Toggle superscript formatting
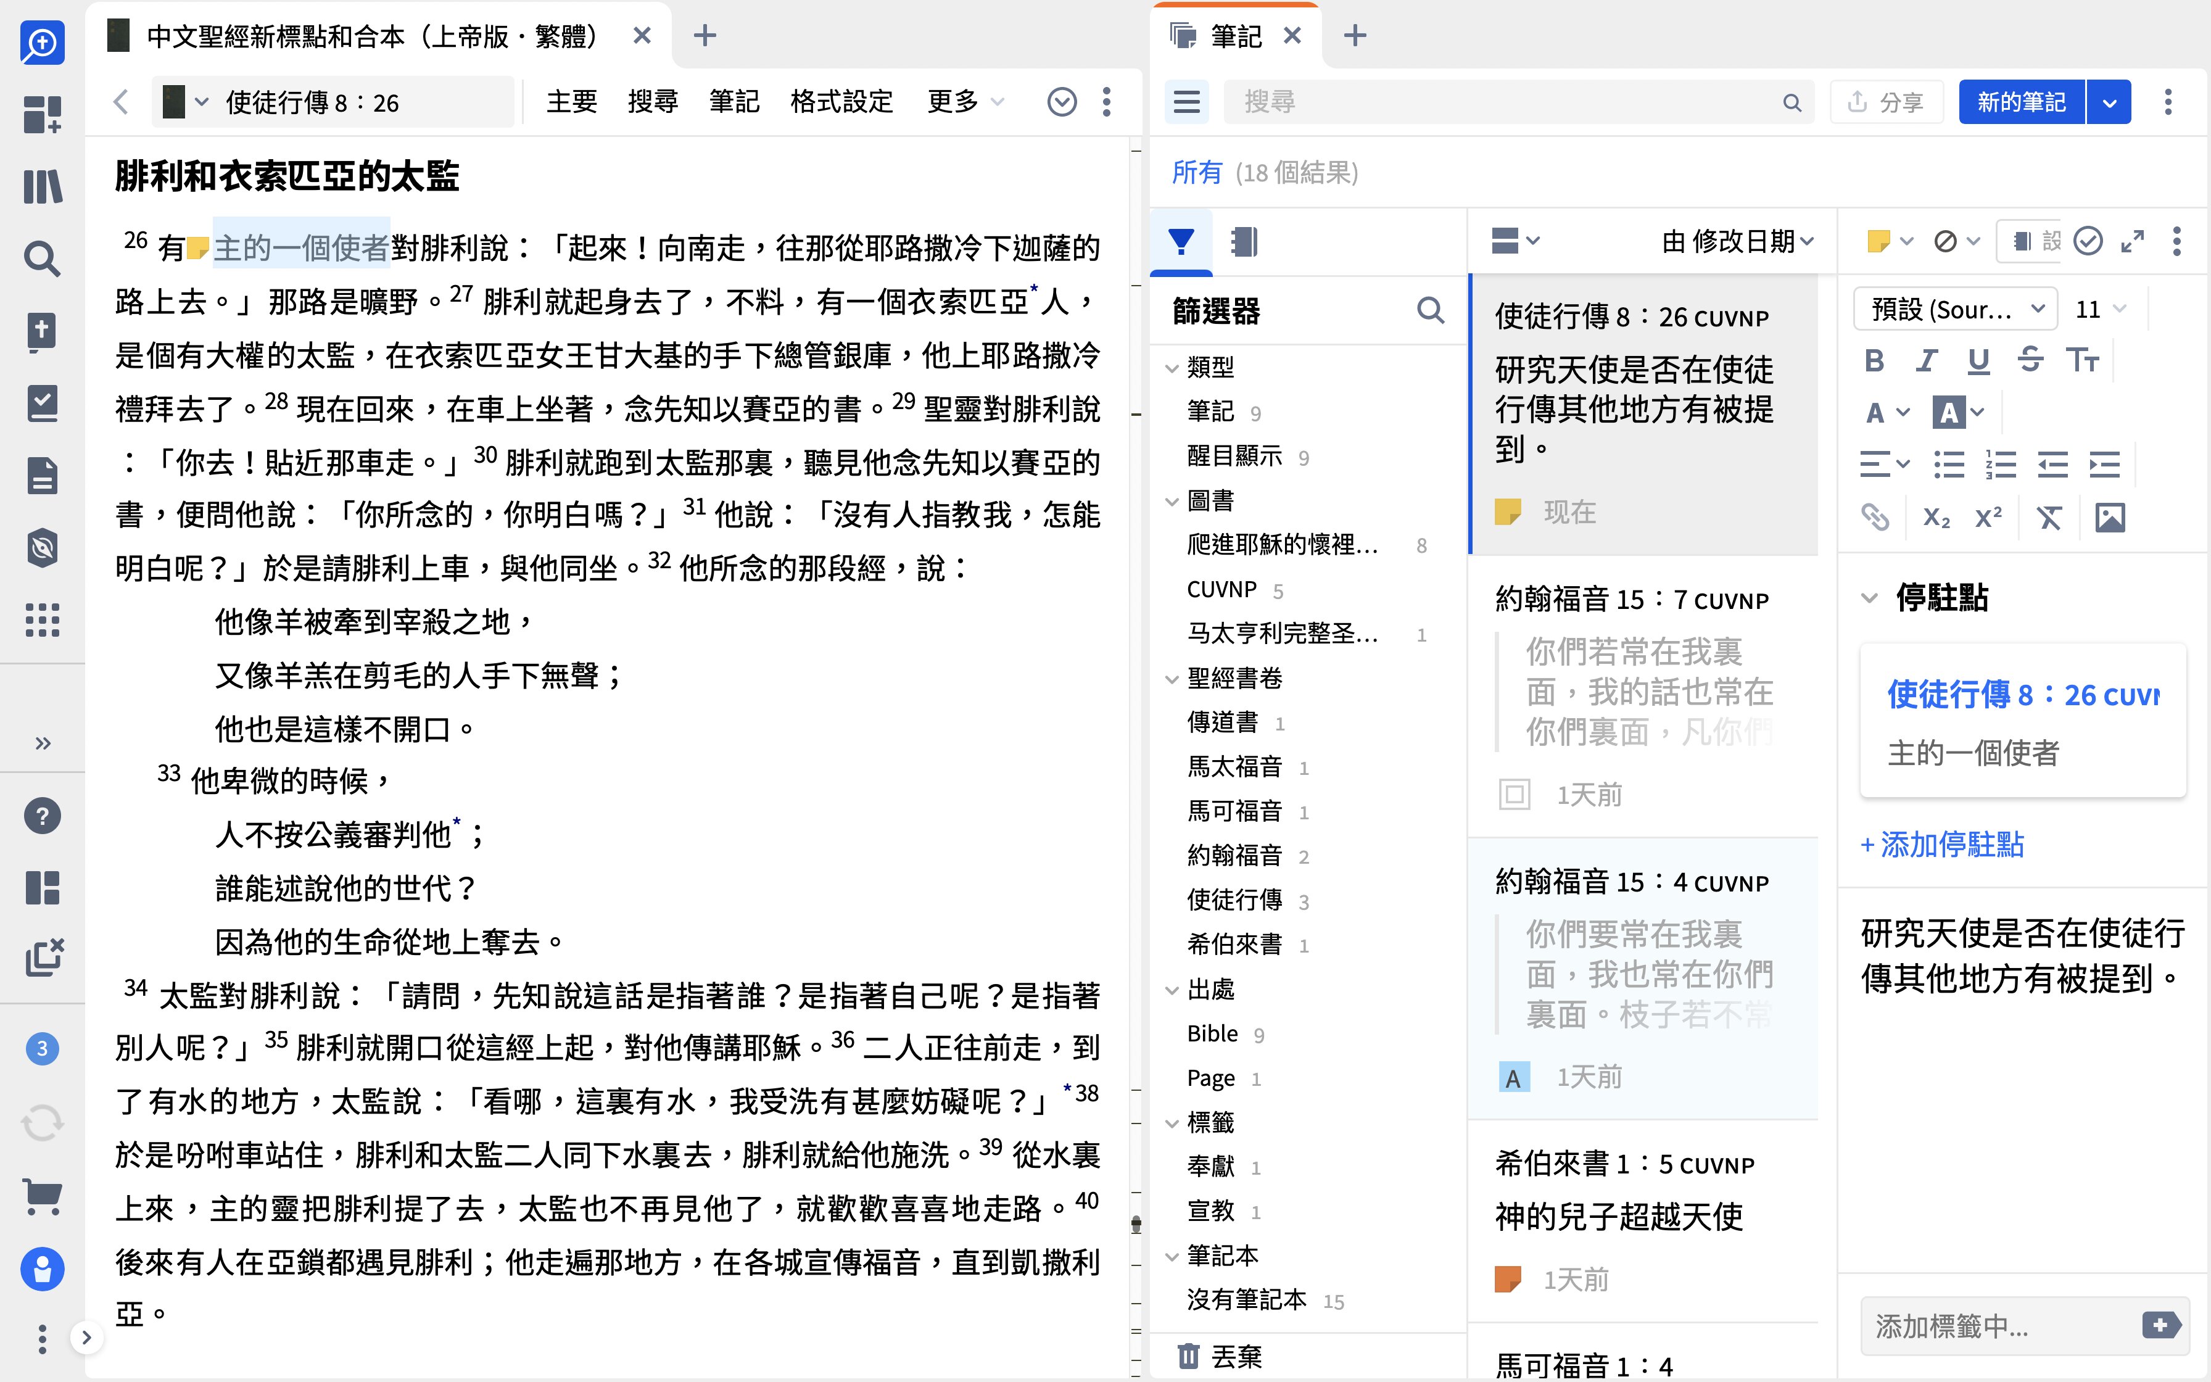2211x1382 pixels. click(1988, 518)
